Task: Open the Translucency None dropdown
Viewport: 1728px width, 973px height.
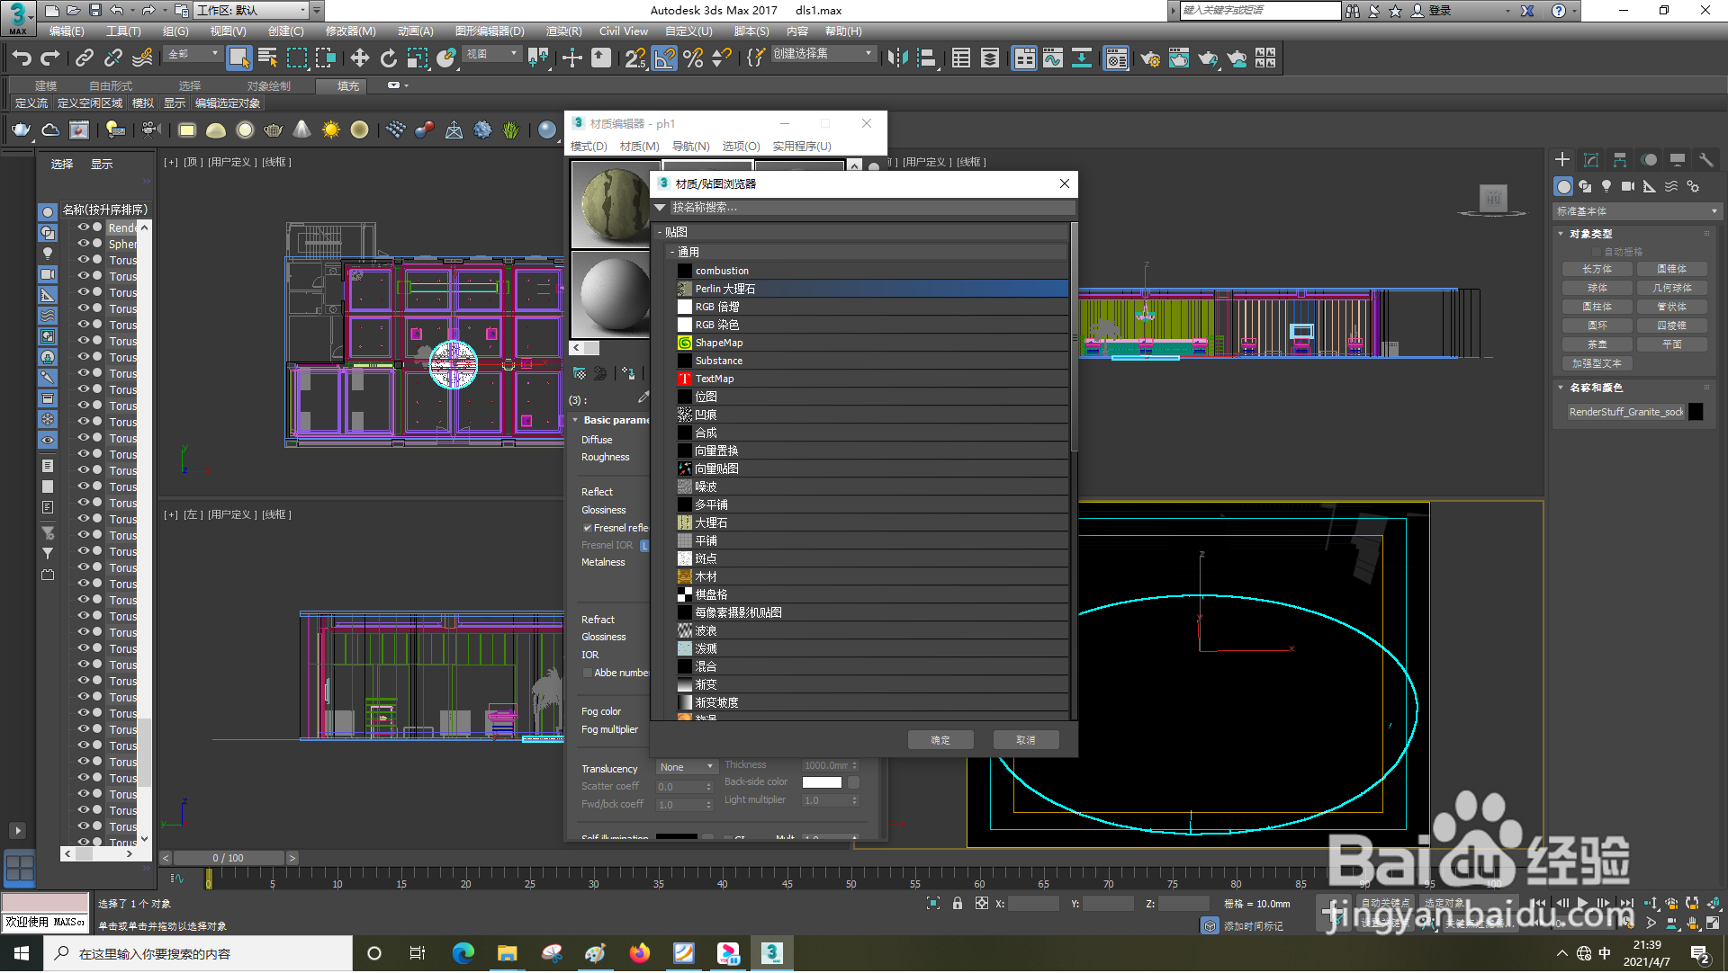Action: tap(686, 768)
